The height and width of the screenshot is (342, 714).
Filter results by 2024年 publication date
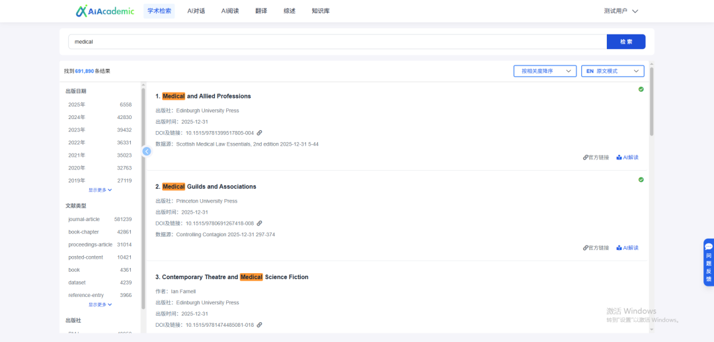coord(77,117)
